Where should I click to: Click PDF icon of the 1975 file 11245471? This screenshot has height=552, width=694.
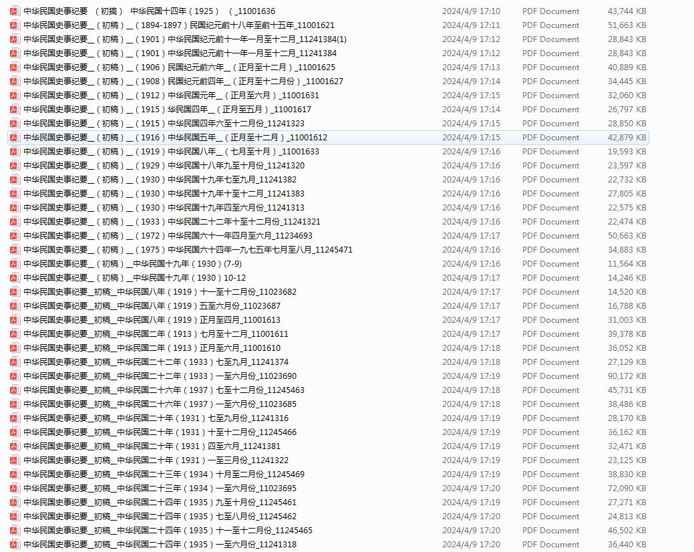[x=14, y=250]
